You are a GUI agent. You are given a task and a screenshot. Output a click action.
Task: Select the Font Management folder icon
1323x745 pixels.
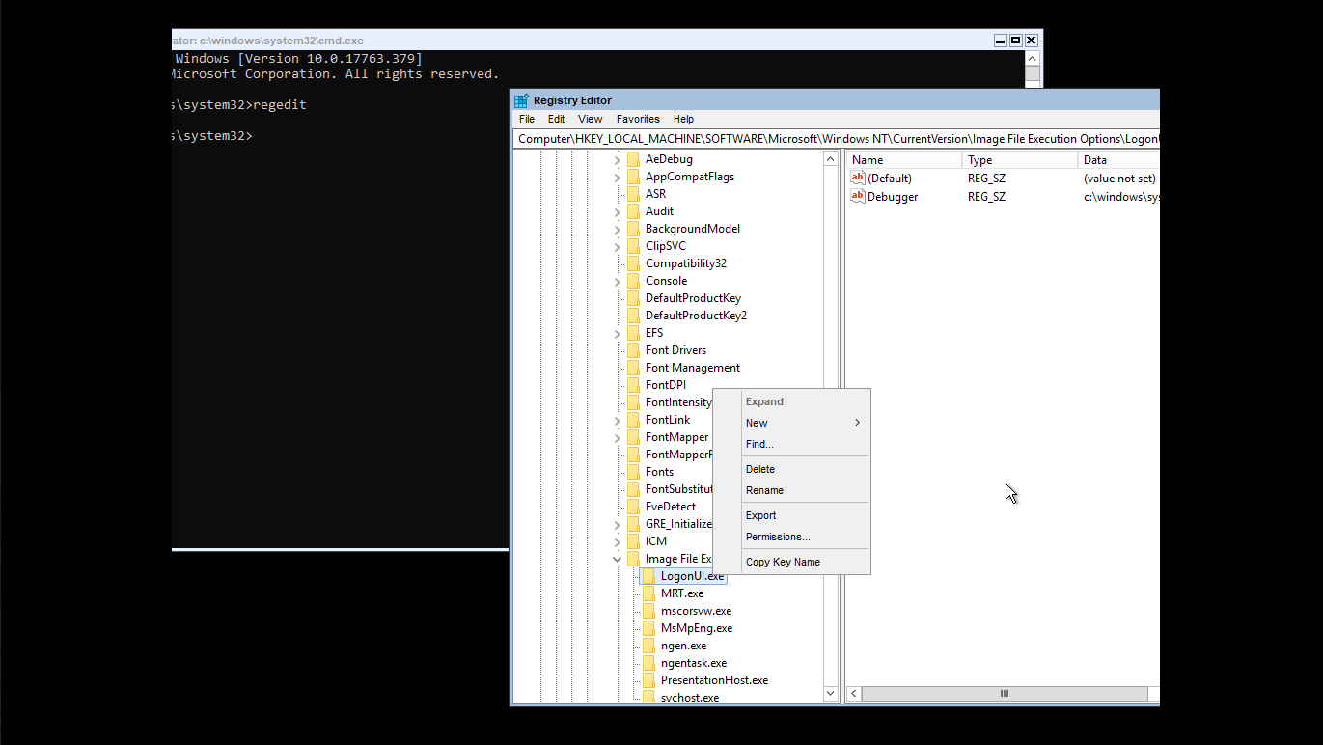pos(633,368)
